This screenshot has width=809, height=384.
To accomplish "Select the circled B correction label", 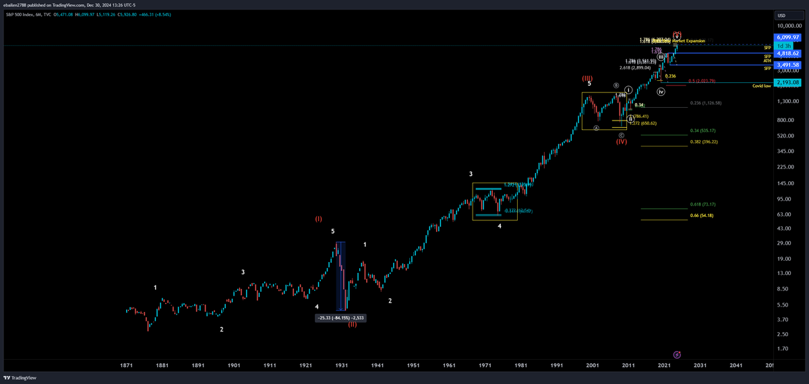I will pos(616,85).
